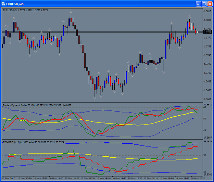The image size is (214, 182).
Task: Click the 1.3755 price scale label
Action: 207,47
